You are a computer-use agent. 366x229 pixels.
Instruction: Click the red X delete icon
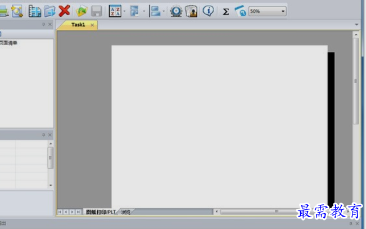click(64, 11)
